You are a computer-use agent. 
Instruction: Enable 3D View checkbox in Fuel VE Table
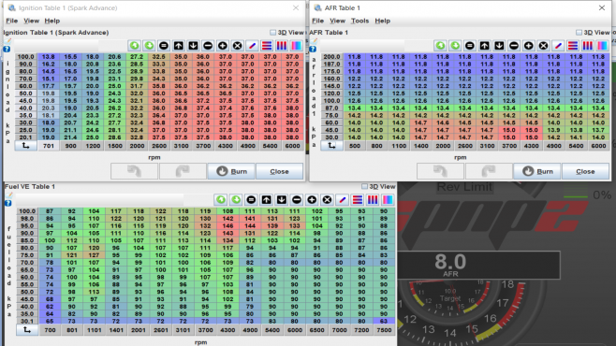(x=364, y=186)
